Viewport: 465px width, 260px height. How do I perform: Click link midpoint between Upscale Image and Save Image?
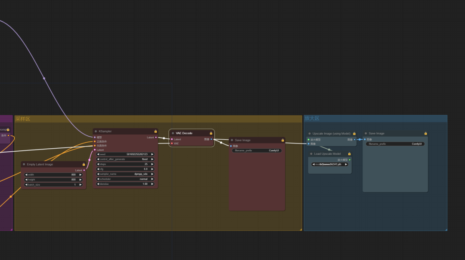tap(360, 140)
